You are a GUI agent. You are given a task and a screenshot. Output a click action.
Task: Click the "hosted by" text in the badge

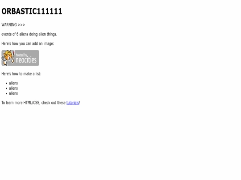tap(21, 55)
